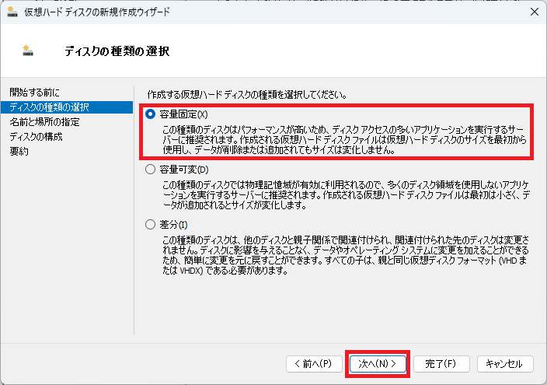Click the 容量固定 description paragraph
The image size is (547, 385).
pyautogui.click(x=345, y=140)
